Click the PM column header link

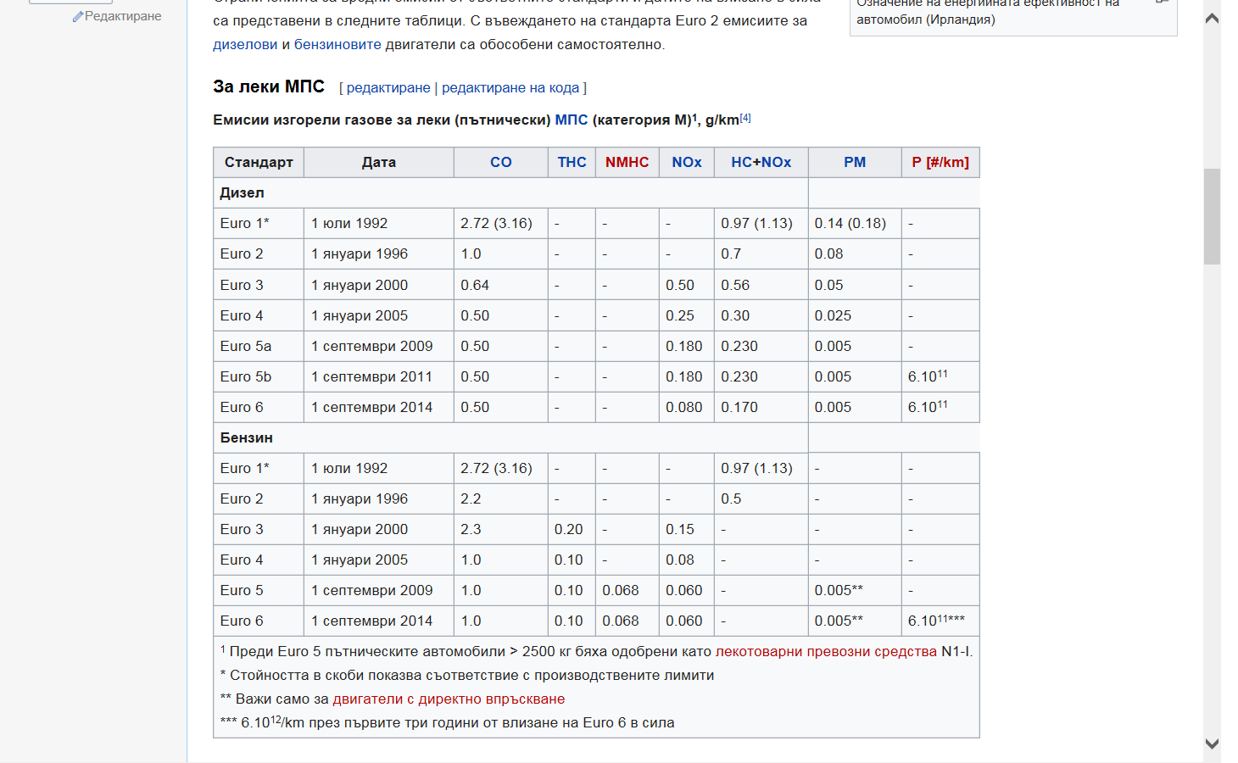click(854, 162)
